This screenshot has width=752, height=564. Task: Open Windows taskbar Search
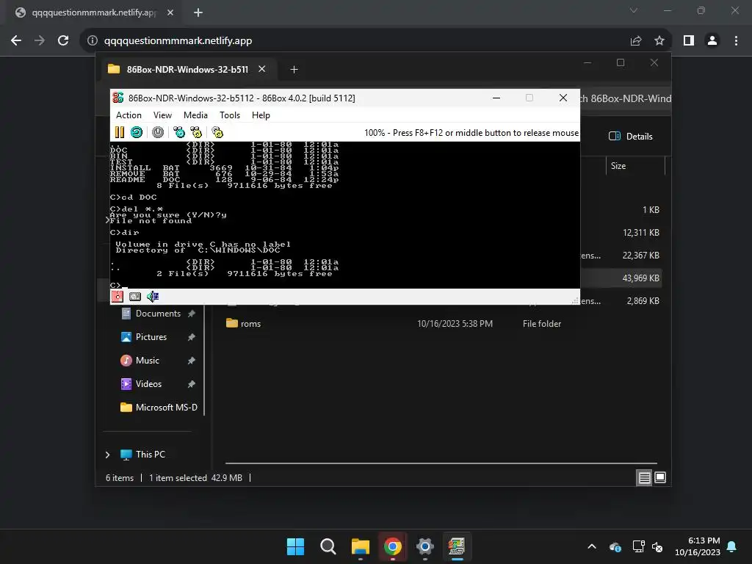pyautogui.click(x=328, y=546)
